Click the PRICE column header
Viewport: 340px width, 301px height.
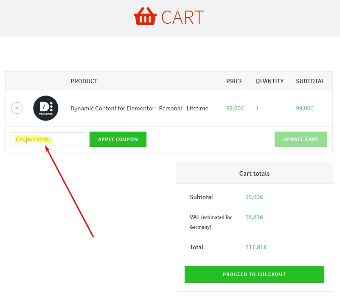[234, 81]
